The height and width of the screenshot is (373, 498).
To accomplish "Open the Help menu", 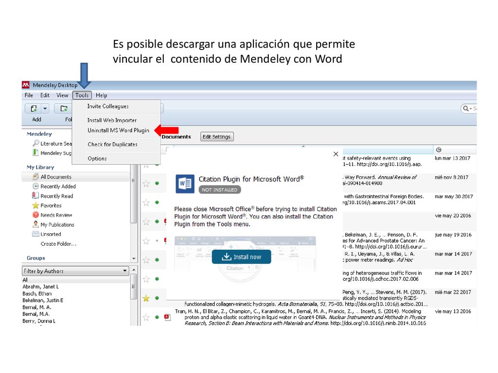I will coord(101,95).
